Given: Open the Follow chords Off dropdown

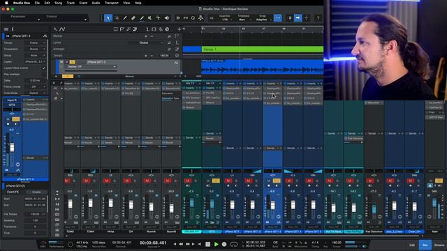Looking at the screenshot, I should (x=35, y=86).
